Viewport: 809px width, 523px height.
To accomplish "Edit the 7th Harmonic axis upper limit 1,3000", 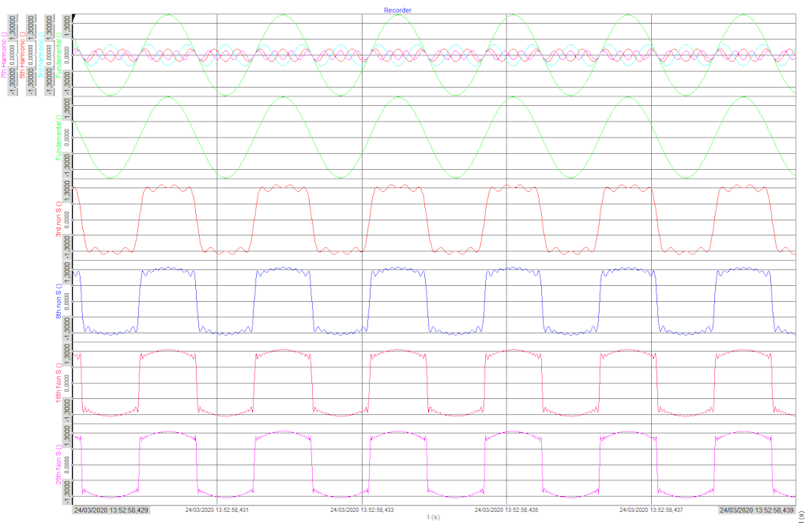I will click(x=13, y=26).
